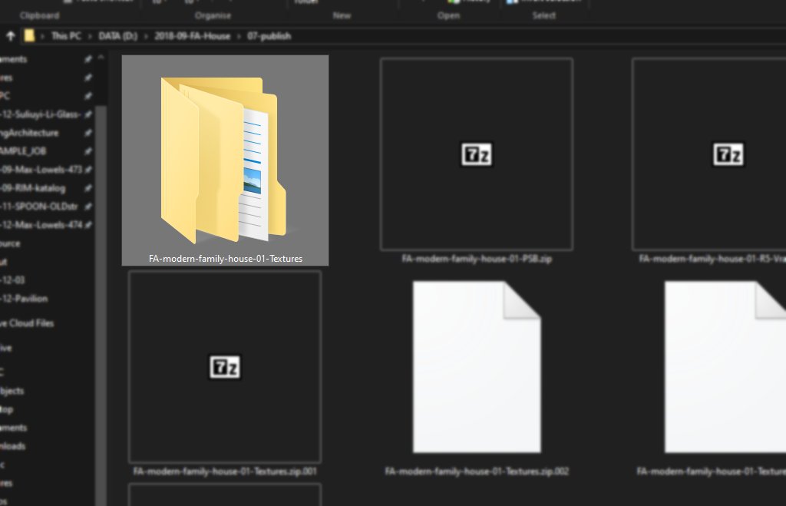Image resolution: width=786 pixels, height=506 pixels.
Task: Select the sidebar item ending in 'top'
Action: point(6,409)
